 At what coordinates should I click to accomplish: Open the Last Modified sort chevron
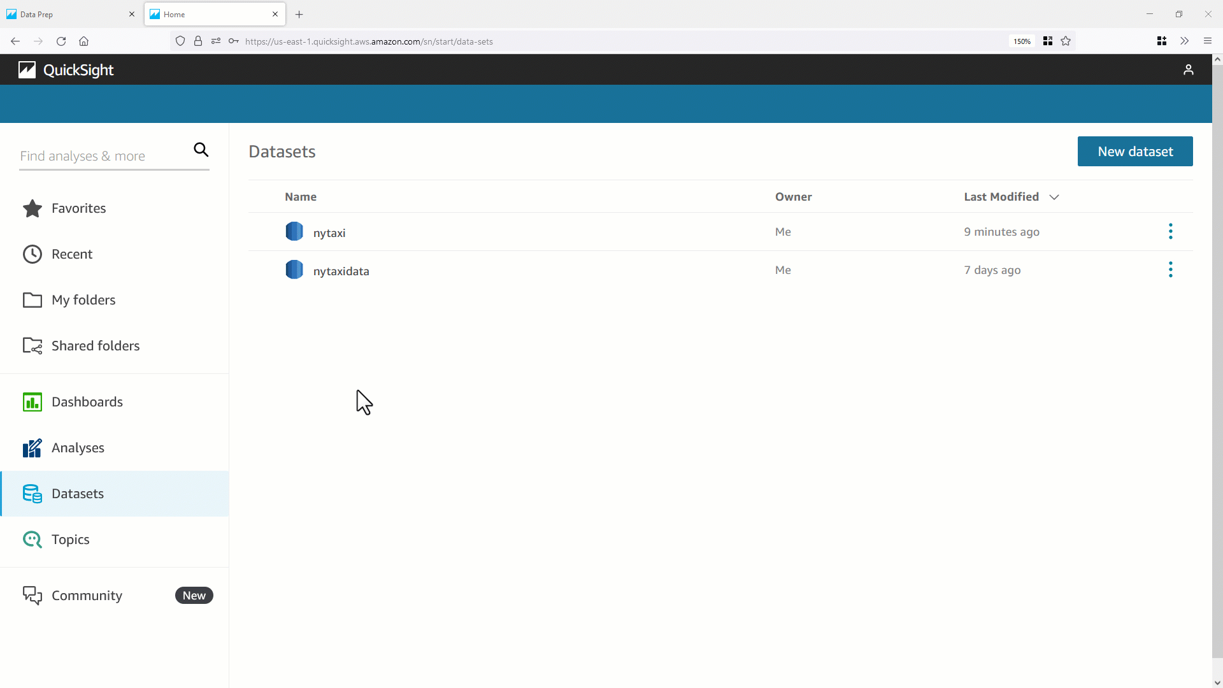(x=1054, y=197)
